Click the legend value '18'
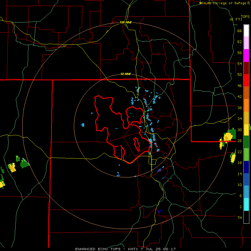Image resolution: width=251 pixels, height=251 pixels. click(x=240, y=163)
